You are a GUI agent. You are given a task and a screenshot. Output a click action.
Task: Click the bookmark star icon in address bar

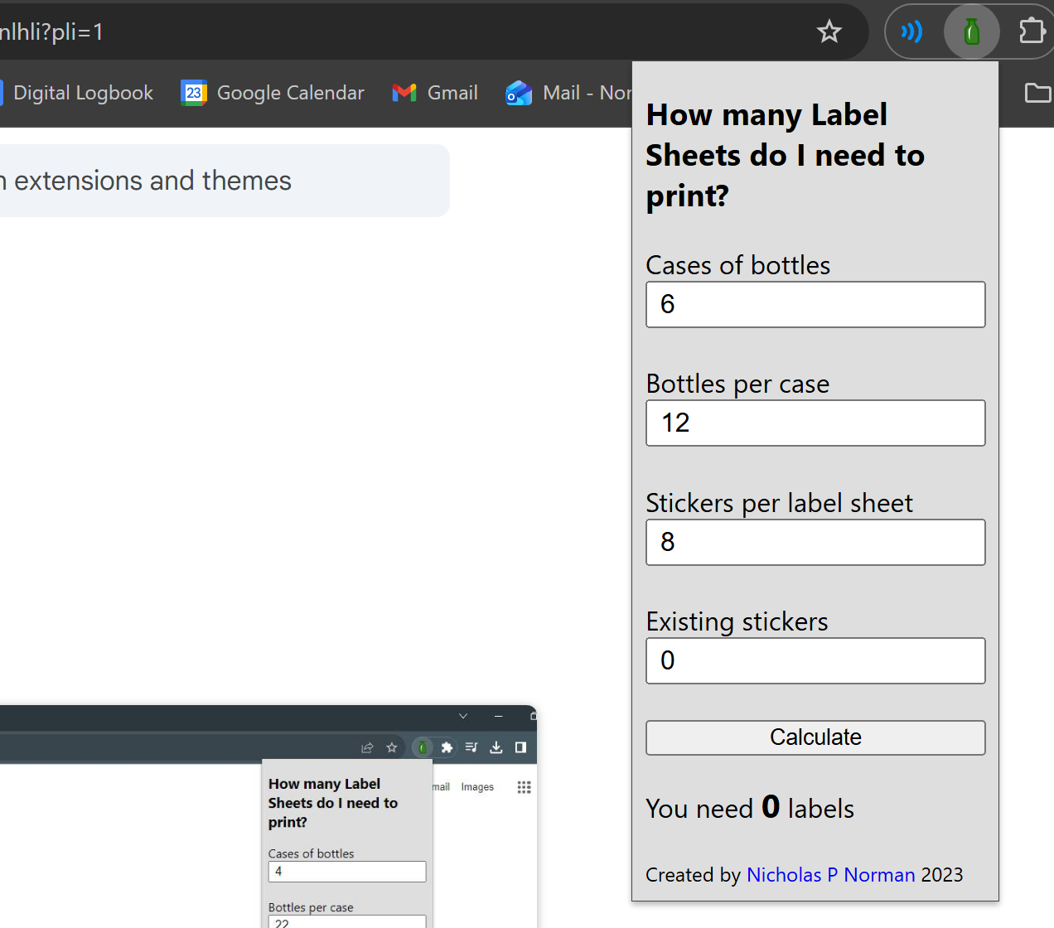pos(829,32)
